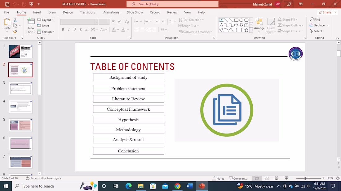Open Google Chrome from the taskbar
The height and width of the screenshot is (191, 341).
pos(177,186)
